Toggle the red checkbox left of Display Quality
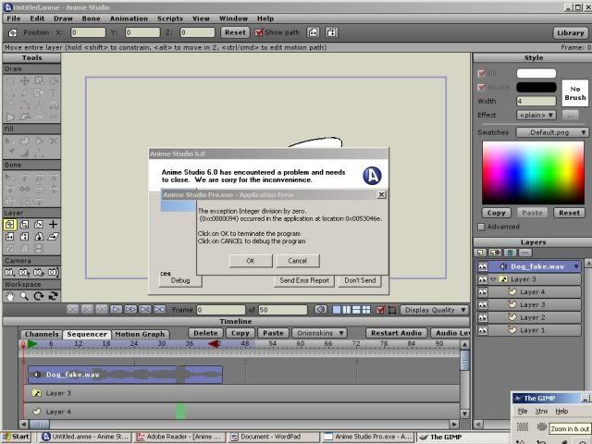 coord(380,310)
